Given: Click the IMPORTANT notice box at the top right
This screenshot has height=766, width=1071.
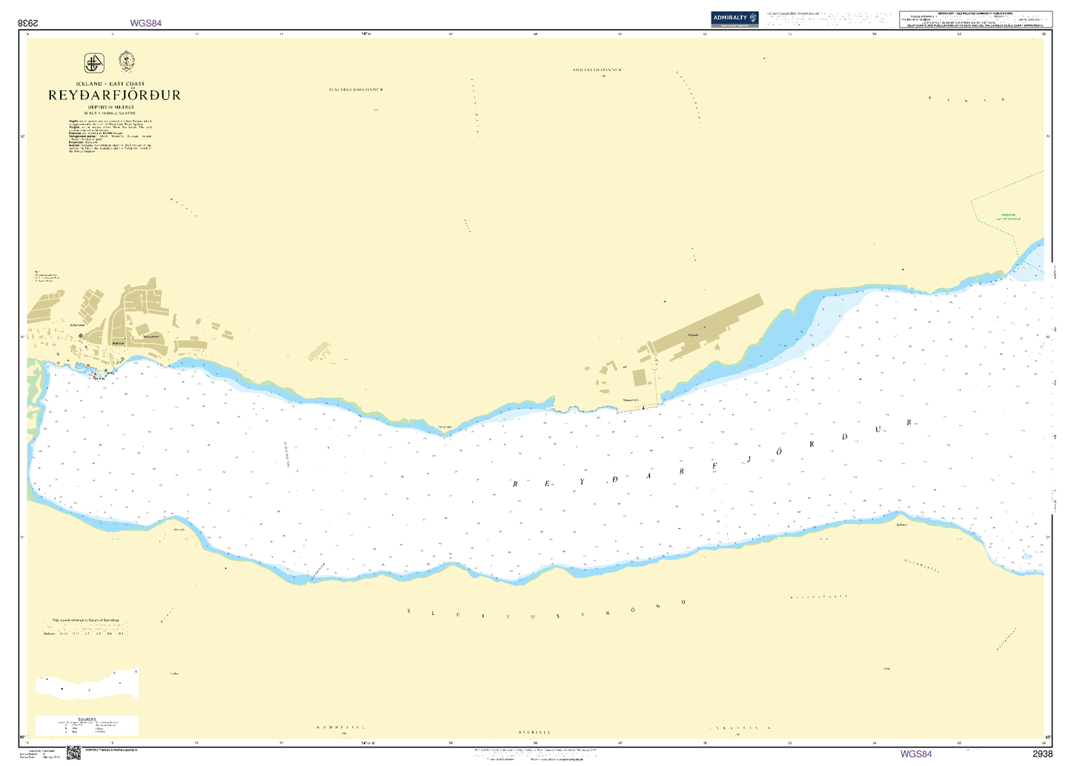Looking at the screenshot, I should point(976,19).
